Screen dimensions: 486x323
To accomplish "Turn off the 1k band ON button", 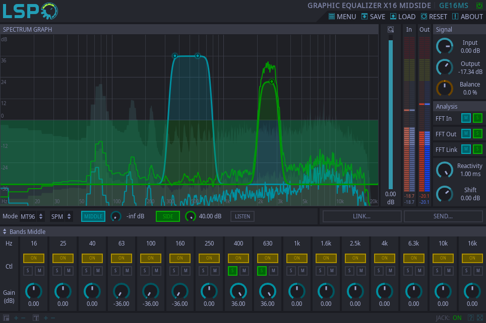I will point(297,258).
